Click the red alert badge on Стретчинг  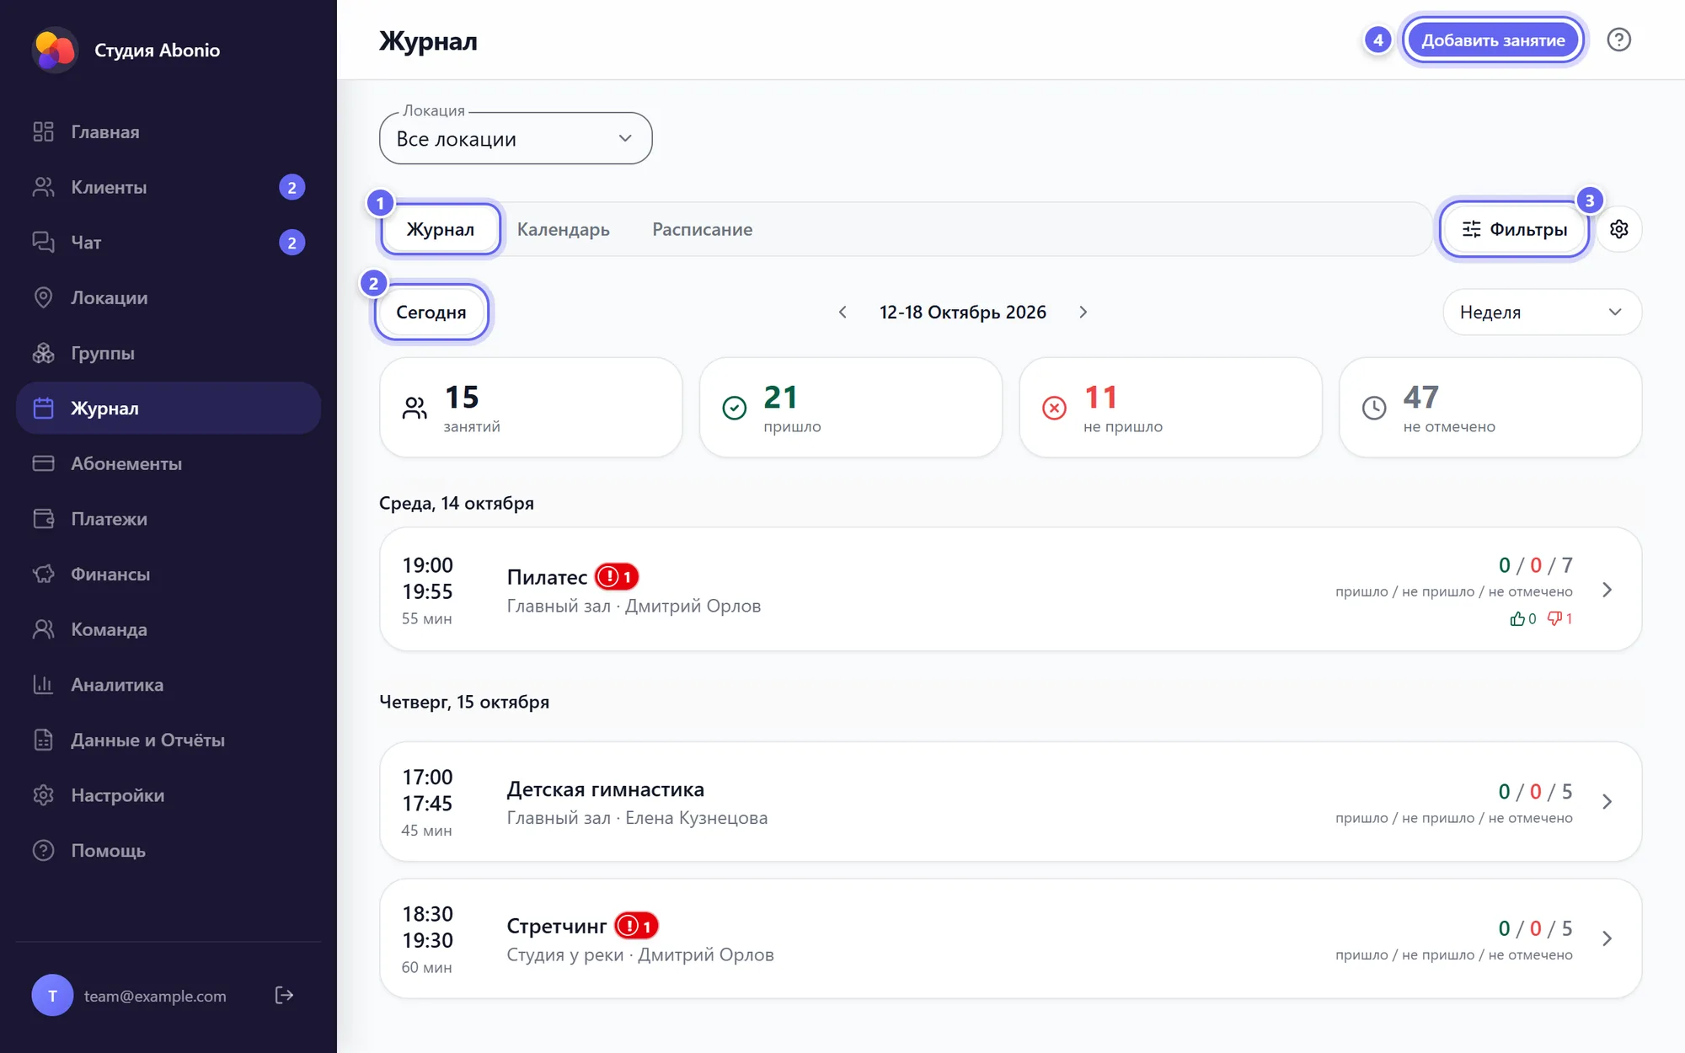point(636,927)
